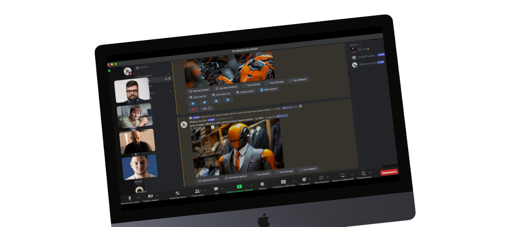
Task: Click upper Vary (Region) button
Action: tap(298, 80)
